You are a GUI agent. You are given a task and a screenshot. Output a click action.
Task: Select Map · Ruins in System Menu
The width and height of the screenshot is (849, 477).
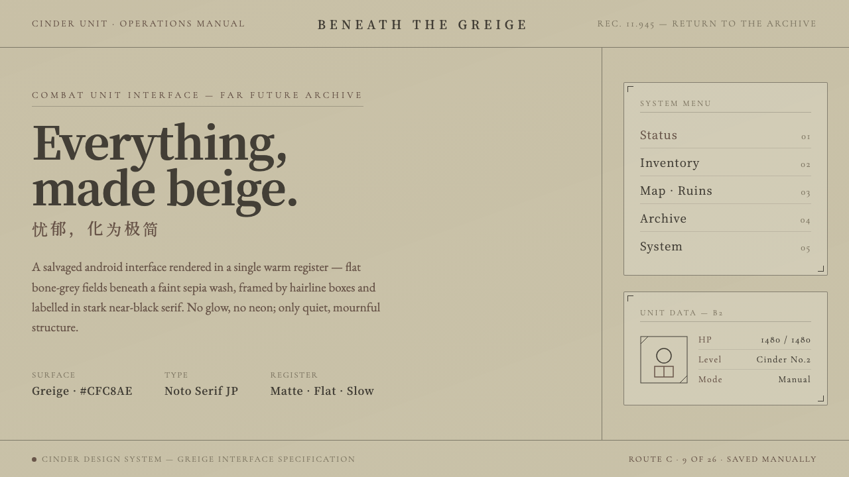coord(726,191)
